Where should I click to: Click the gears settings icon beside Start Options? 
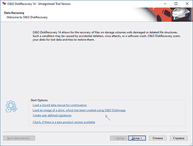click(x=11, y=106)
